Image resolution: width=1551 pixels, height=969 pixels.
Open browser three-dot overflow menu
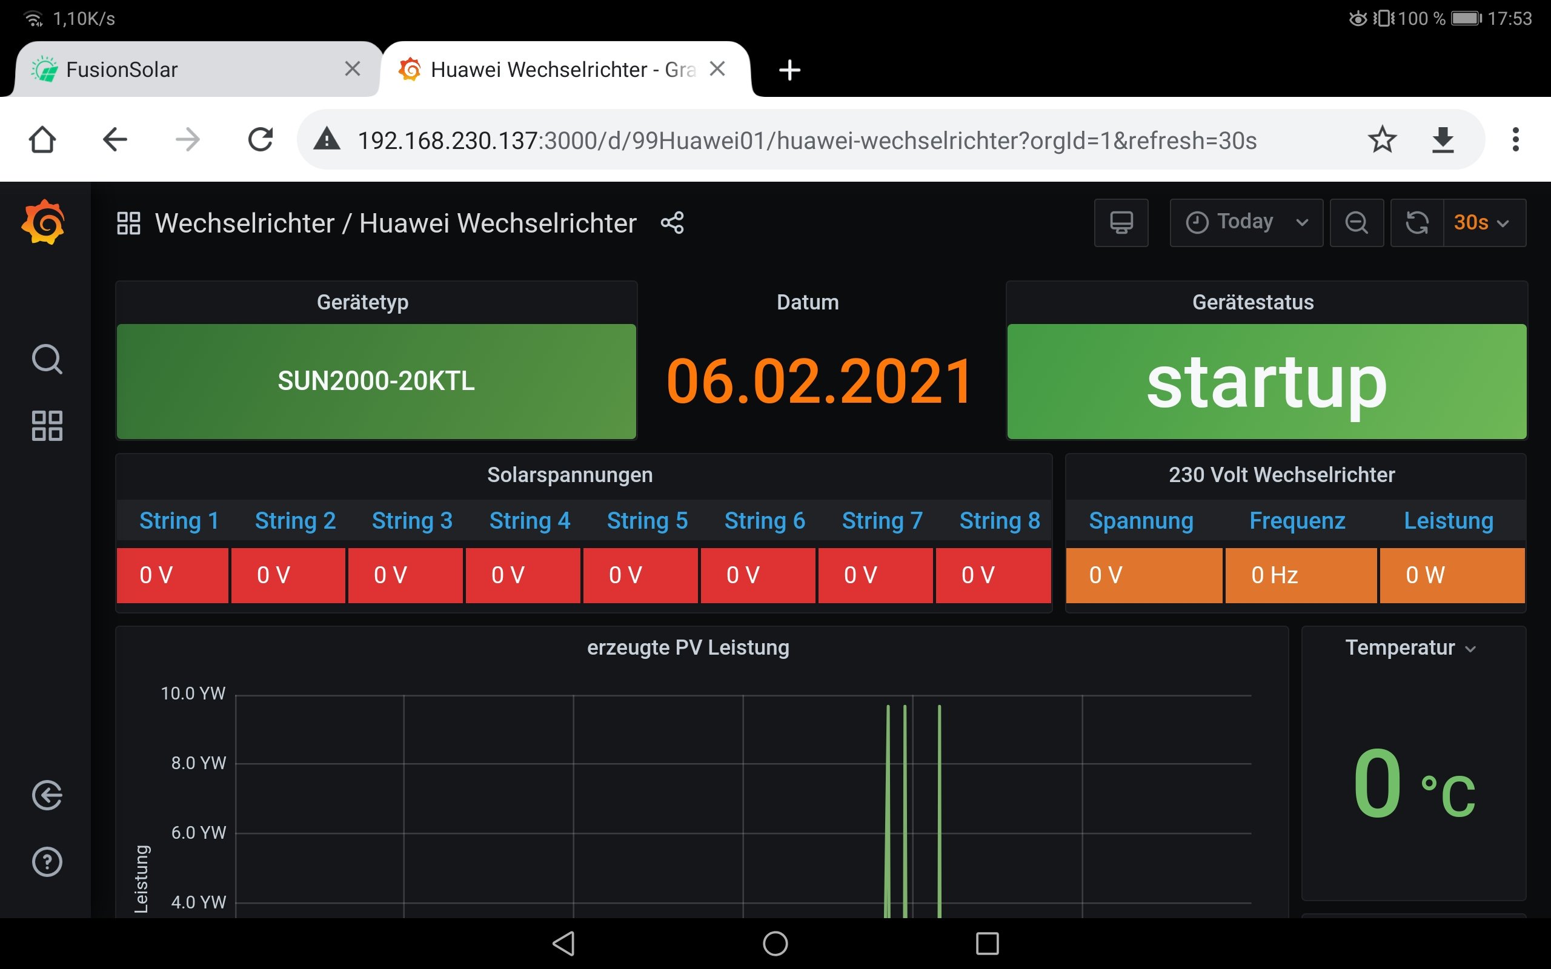(1515, 140)
